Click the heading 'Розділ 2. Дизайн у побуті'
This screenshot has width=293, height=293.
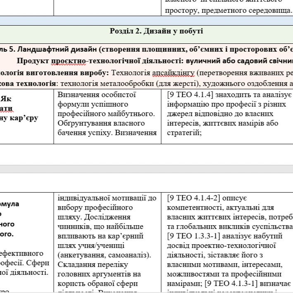pyautogui.click(x=156, y=31)
